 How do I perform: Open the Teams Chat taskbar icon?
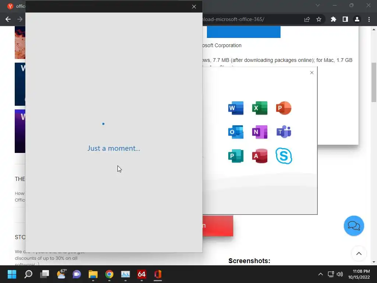pyautogui.click(x=77, y=274)
